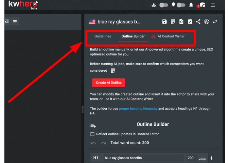This screenshot has width=229, height=163.
Task: Click the undo arrow in Outline Builder
Action: (x=94, y=143)
